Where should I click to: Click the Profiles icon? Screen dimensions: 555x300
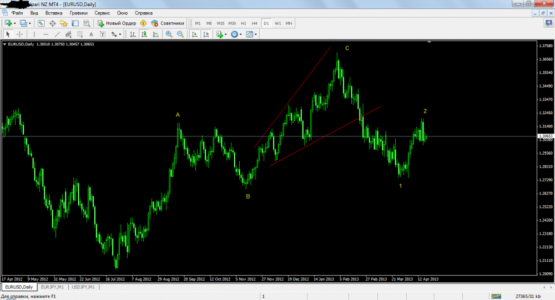pyautogui.click(x=23, y=23)
